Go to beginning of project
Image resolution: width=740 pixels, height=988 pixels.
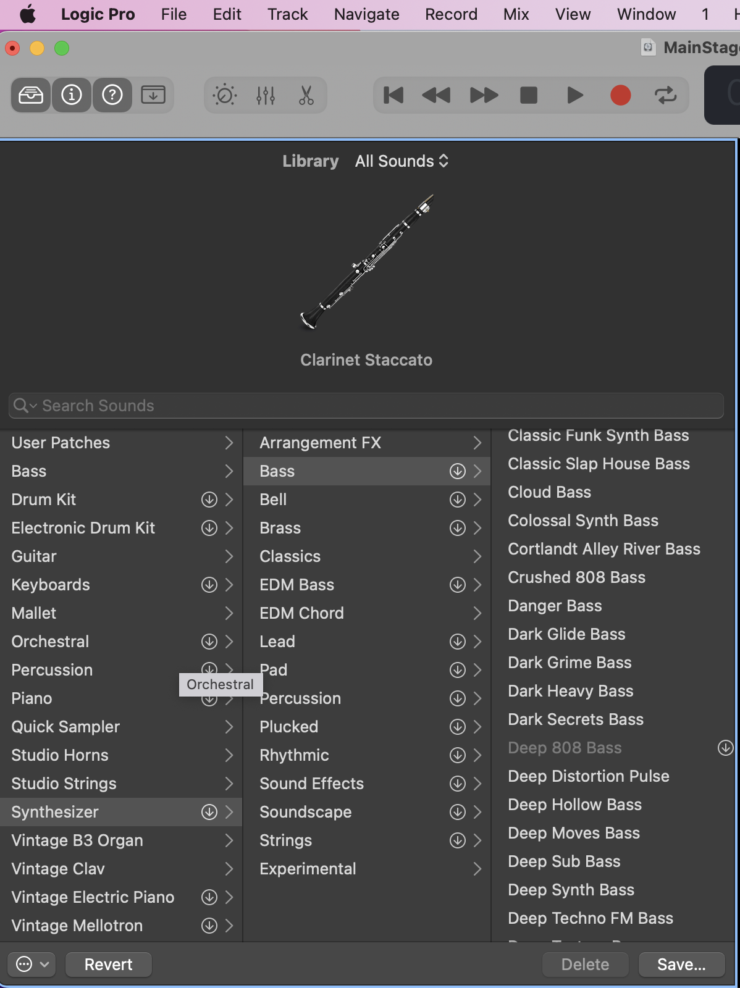[393, 95]
